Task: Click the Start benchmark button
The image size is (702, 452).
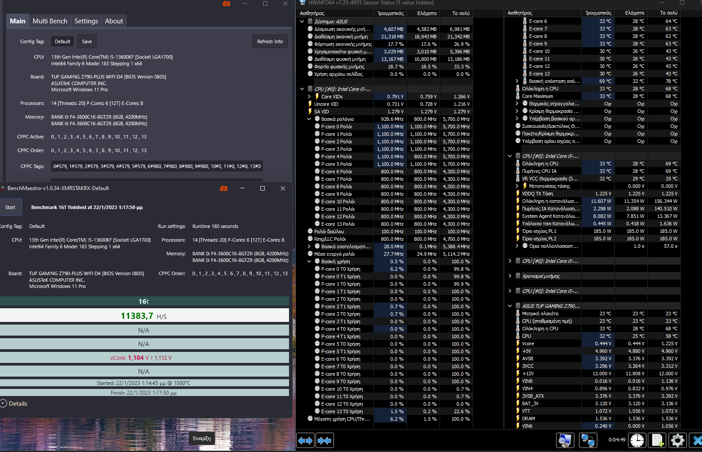Action: click(11, 207)
